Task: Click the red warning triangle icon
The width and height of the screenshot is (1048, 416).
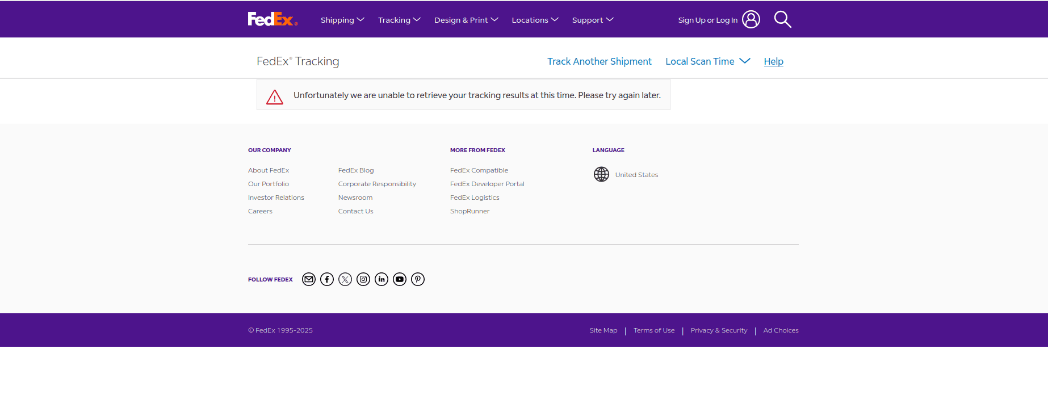Action: 275,97
